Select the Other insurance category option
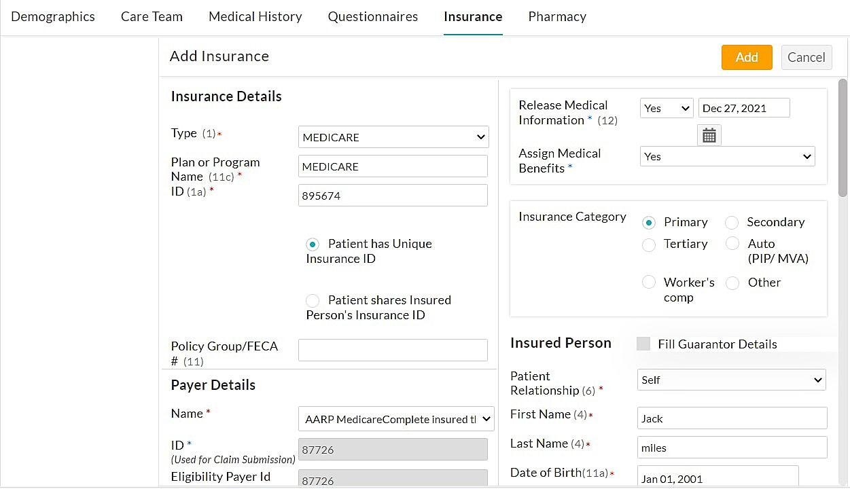Screen dimensions: 850x489 coord(732,283)
